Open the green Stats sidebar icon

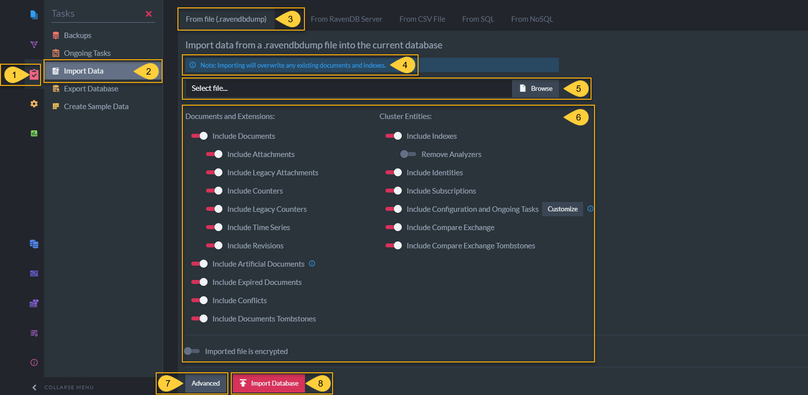click(34, 133)
